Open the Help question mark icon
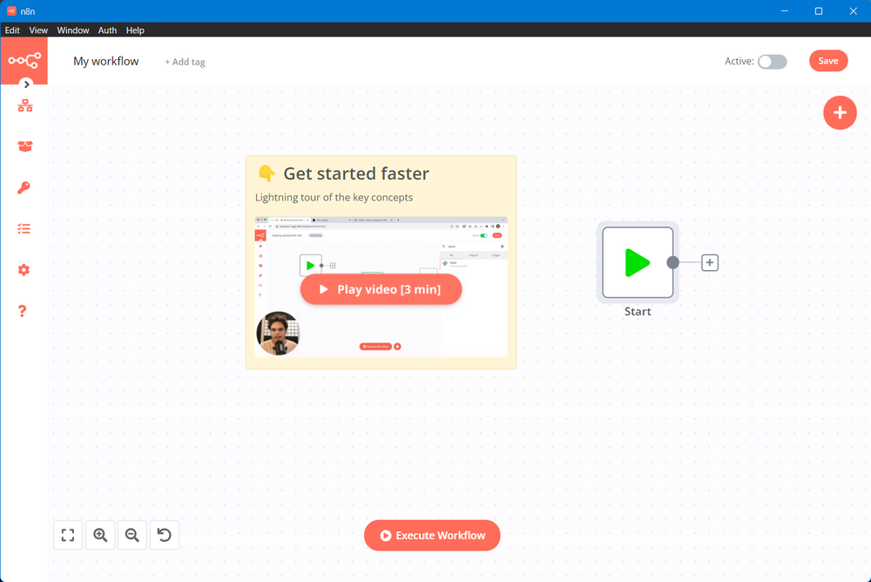The image size is (871, 582). [24, 311]
